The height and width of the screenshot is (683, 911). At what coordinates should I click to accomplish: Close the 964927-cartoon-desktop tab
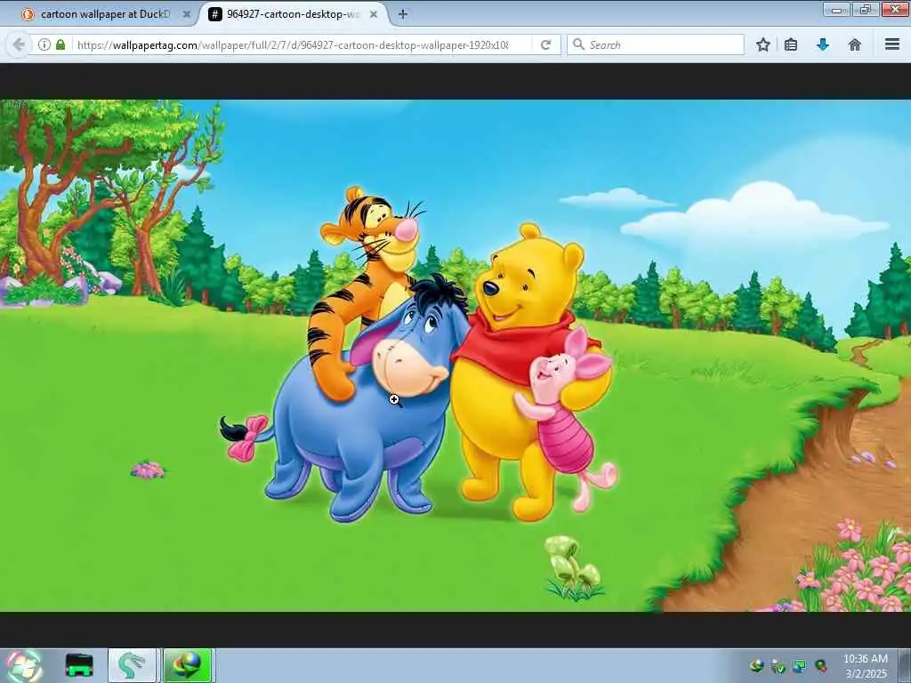[374, 14]
